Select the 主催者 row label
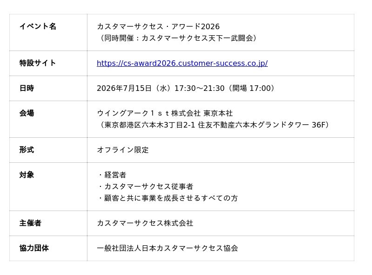Viewport: 372px width, 275px height. coord(30,223)
